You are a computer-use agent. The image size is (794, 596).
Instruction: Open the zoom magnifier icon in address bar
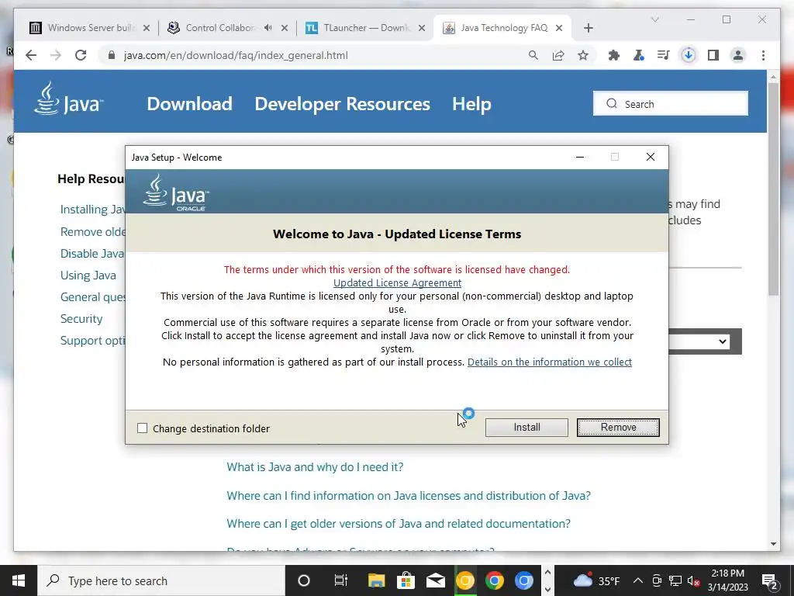(533, 55)
